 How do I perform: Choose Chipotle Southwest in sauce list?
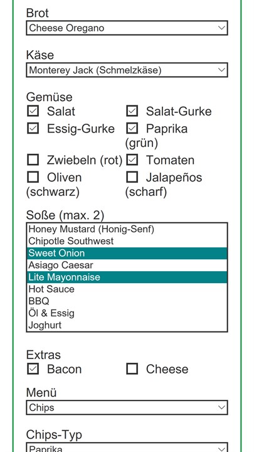[x=127, y=241]
